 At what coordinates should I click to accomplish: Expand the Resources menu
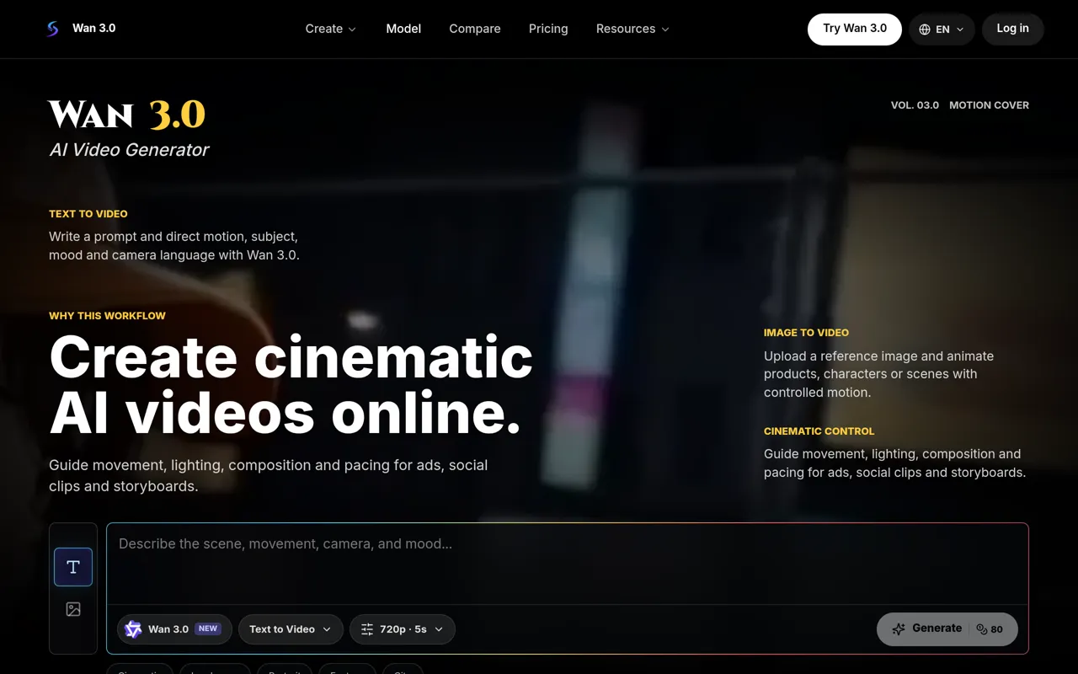(632, 29)
